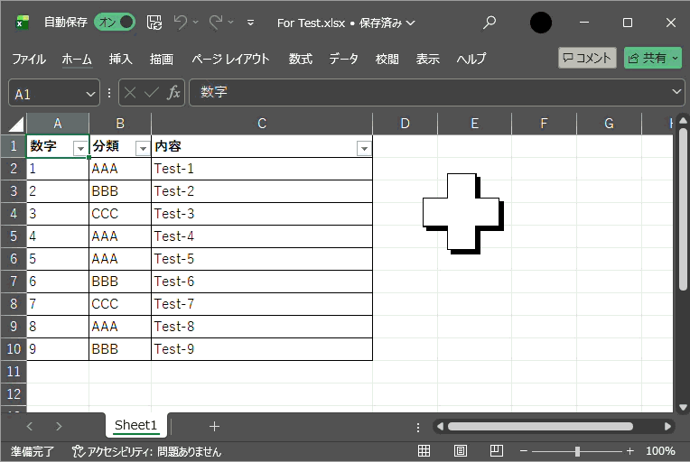Image resolution: width=690 pixels, height=462 pixels.
Task: Click the BBB cell in row 10
Action: (x=120, y=349)
